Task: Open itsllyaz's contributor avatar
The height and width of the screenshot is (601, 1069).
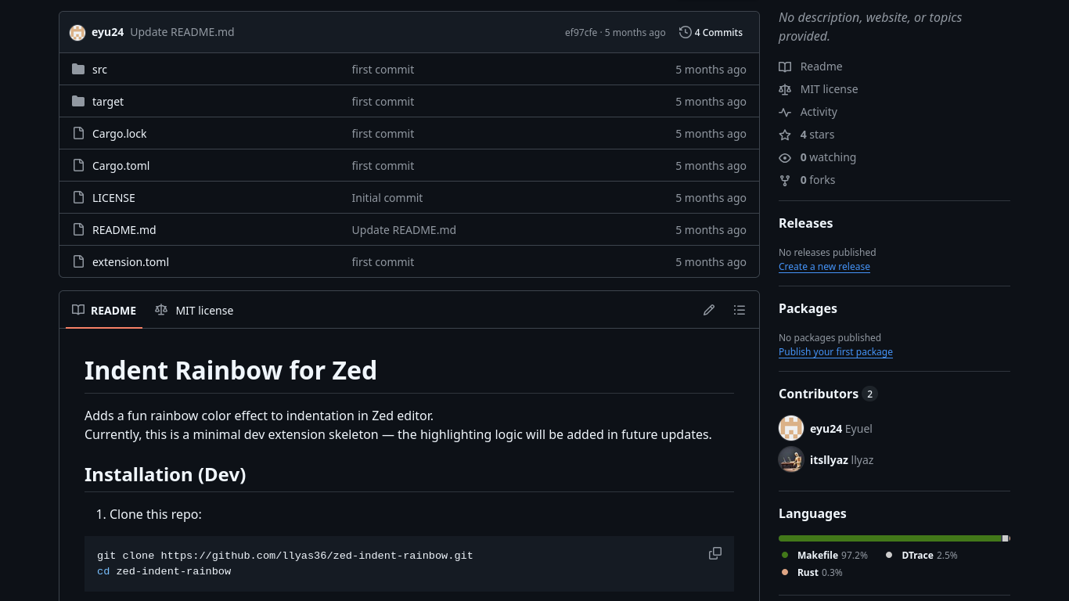Action: coord(791,459)
